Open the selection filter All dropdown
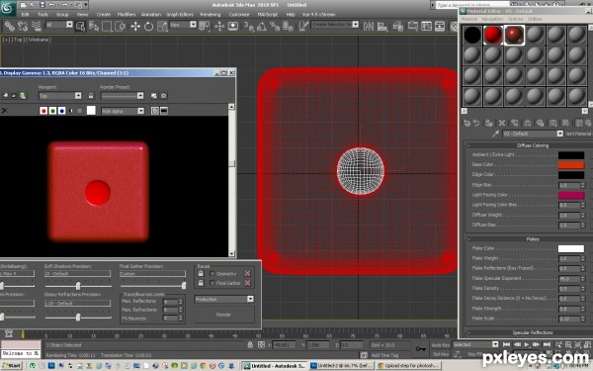This screenshot has width=593, height=371. [x=59, y=25]
